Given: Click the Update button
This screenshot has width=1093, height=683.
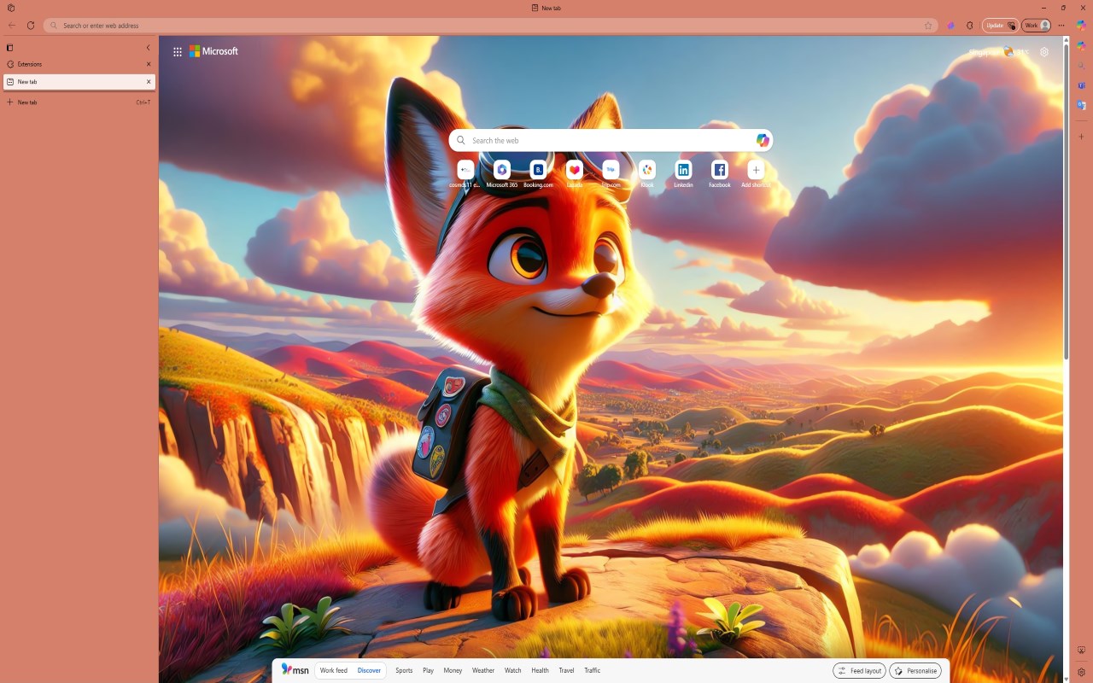Looking at the screenshot, I should [1000, 26].
